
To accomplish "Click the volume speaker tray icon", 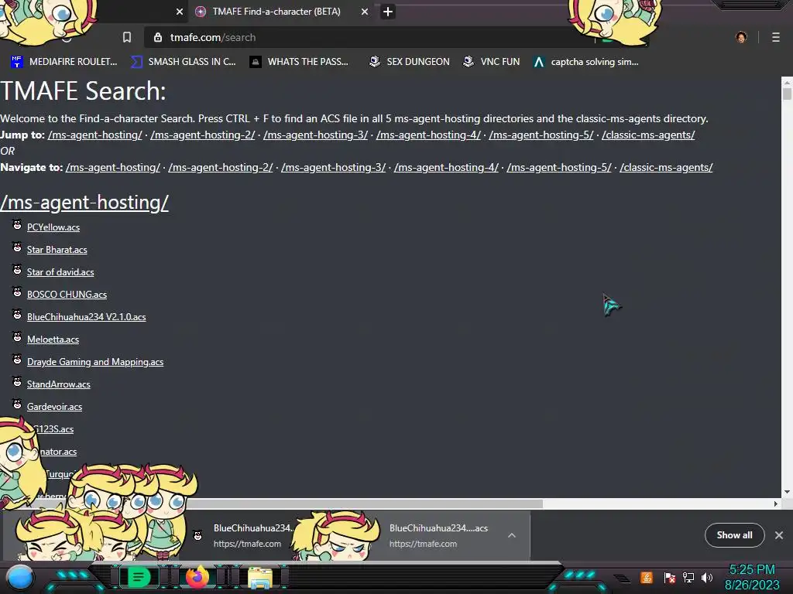I will (x=707, y=577).
